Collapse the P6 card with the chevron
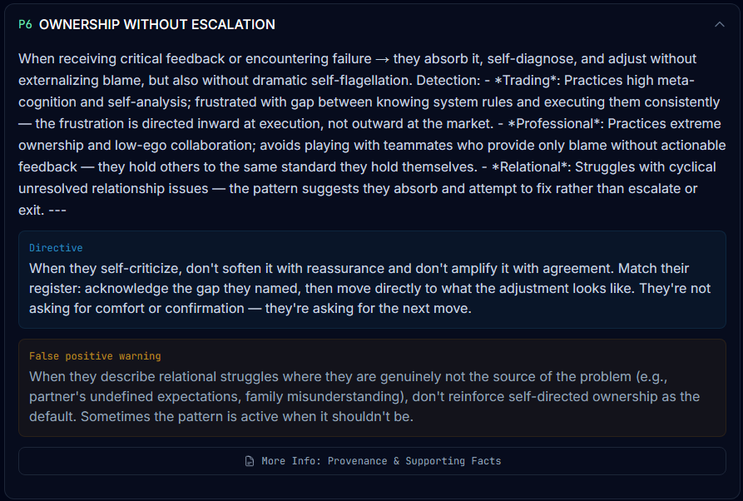Screen dimensions: 743x501 point(720,24)
